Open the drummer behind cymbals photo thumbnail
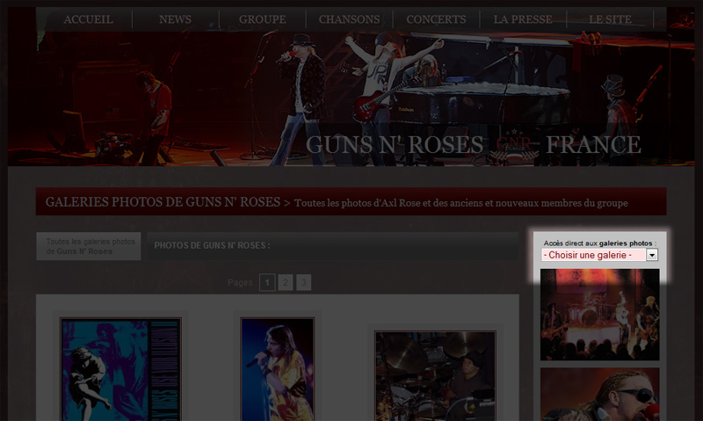 [x=435, y=376]
